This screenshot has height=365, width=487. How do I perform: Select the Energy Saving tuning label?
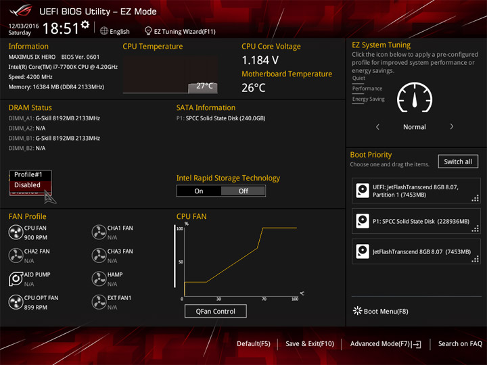369,99
